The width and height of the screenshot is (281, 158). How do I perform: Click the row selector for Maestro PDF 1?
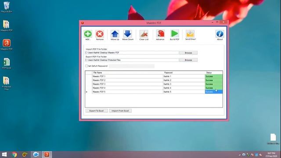pyautogui.click(x=89, y=76)
